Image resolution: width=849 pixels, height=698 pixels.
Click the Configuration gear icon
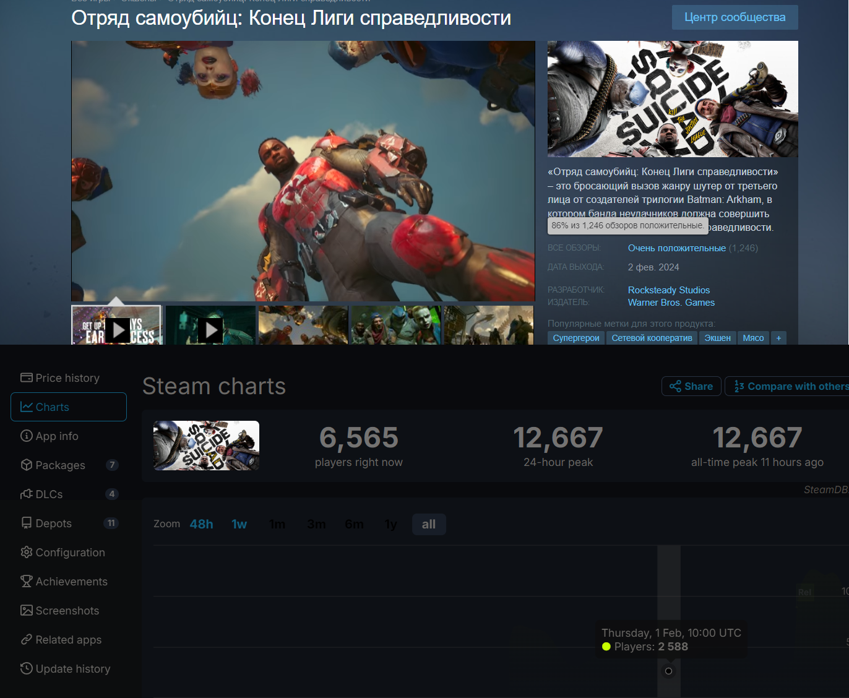[x=27, y=552]
